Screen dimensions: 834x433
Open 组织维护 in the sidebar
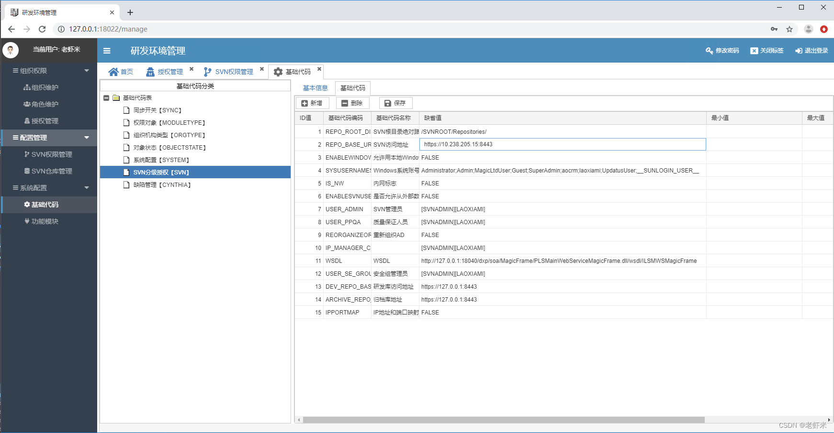tap(41, 87)
